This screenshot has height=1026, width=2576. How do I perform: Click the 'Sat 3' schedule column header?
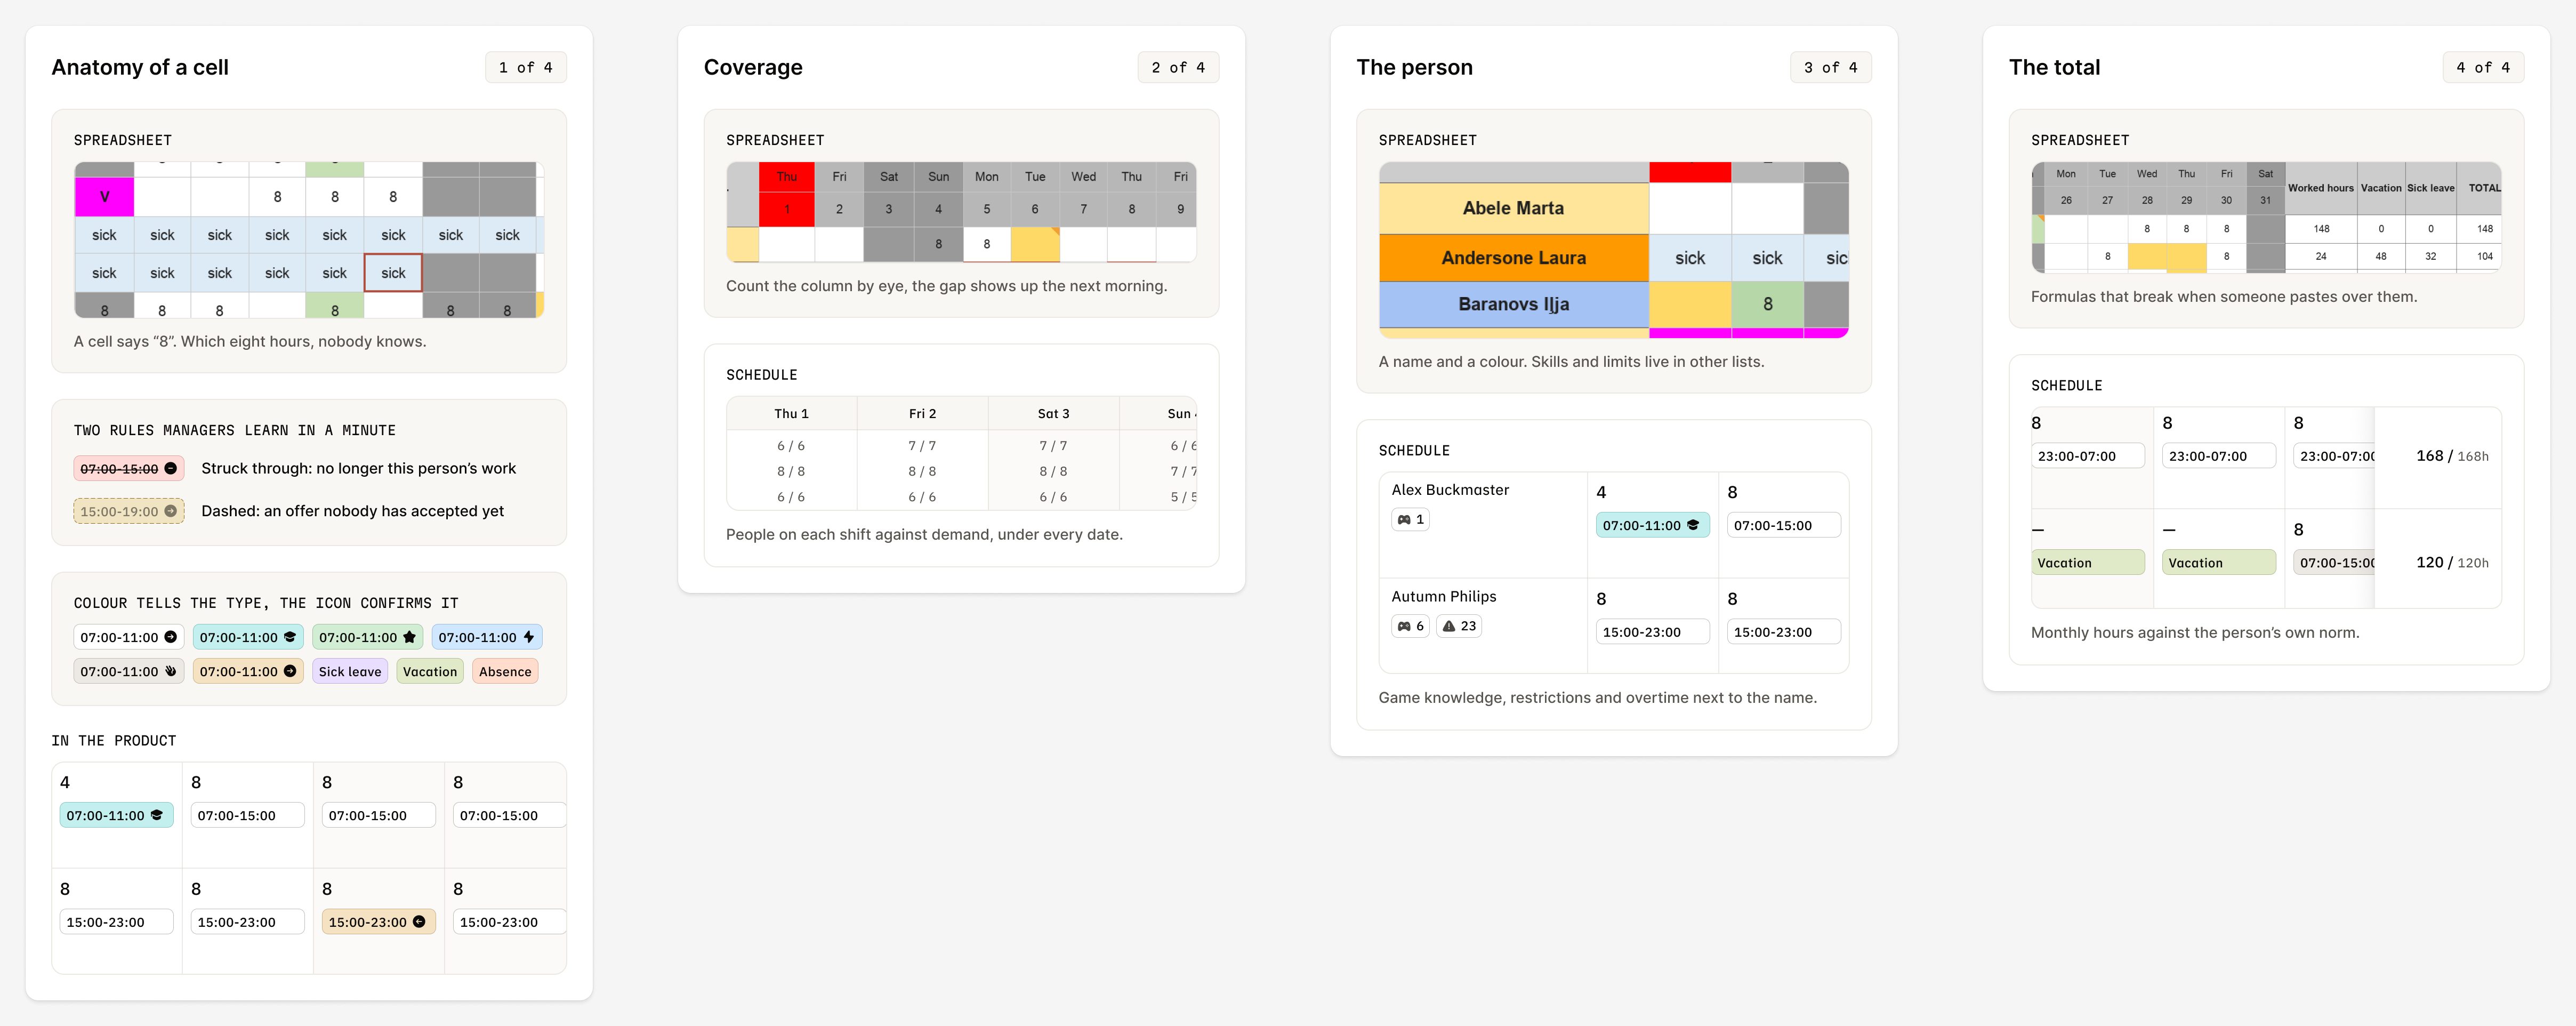click(x=1053, y=413)
